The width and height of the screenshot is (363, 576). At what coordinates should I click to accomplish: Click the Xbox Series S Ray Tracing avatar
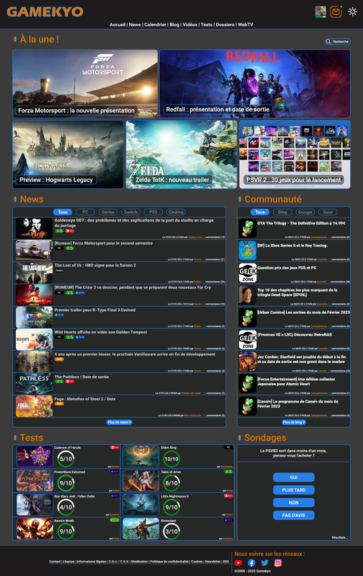tap(248, 251)
